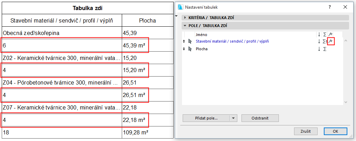356x141 pixels.
Task: Toggle the sum icon on Stavební materiál row
Action: pyautogui.click(x=325, y=42)
